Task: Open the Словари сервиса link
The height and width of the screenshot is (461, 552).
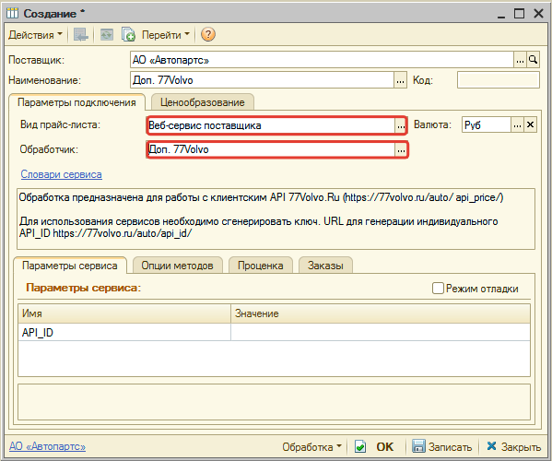Action: [61, 174]
